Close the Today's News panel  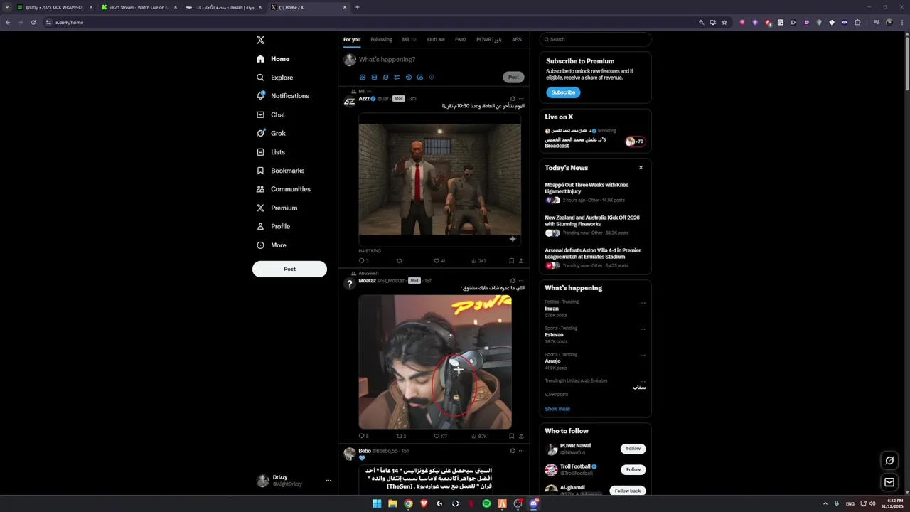[x=641, y=168]
